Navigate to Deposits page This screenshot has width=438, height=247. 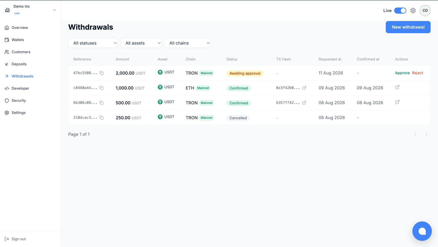pyautogui.click(x=19, y=64)
